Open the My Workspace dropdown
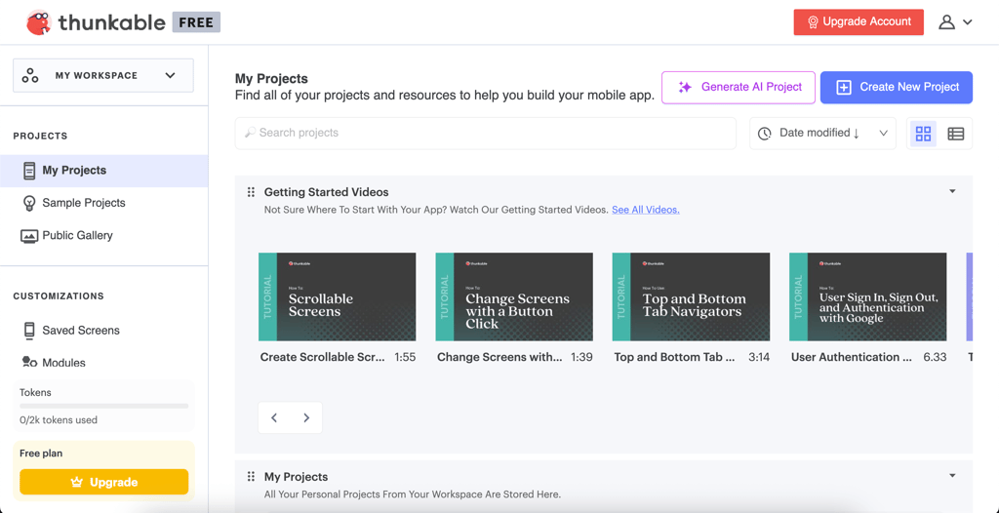The image size is (999, 513). point(103,75)
